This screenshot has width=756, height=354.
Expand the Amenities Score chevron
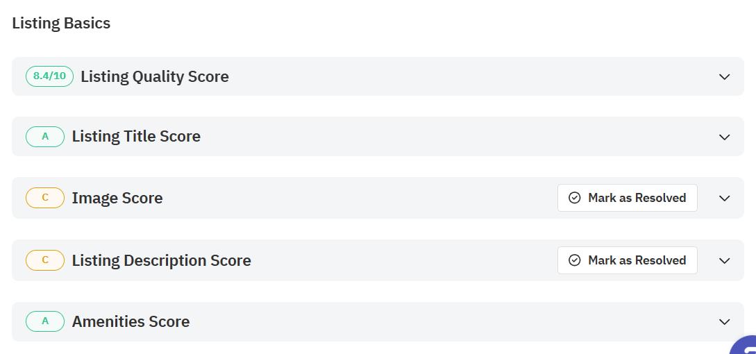pos(725,321)
